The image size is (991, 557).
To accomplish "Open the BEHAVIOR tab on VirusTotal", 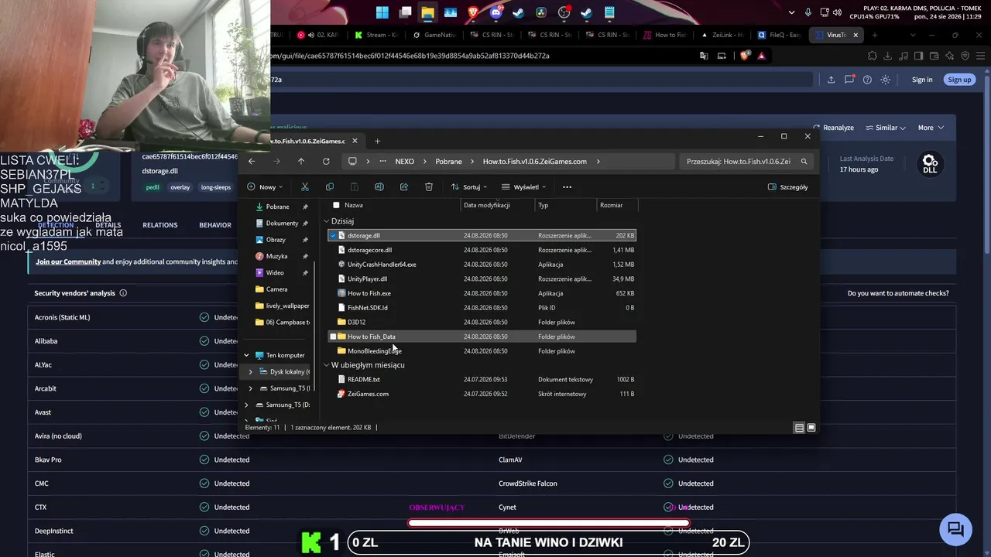I will click(215, 225).
